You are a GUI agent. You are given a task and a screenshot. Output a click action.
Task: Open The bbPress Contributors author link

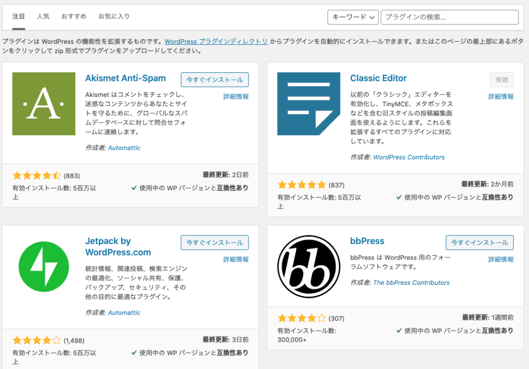point(411,283)
